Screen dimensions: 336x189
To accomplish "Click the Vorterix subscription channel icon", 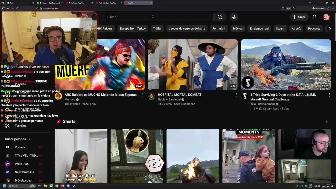I will tap(8, 147).
